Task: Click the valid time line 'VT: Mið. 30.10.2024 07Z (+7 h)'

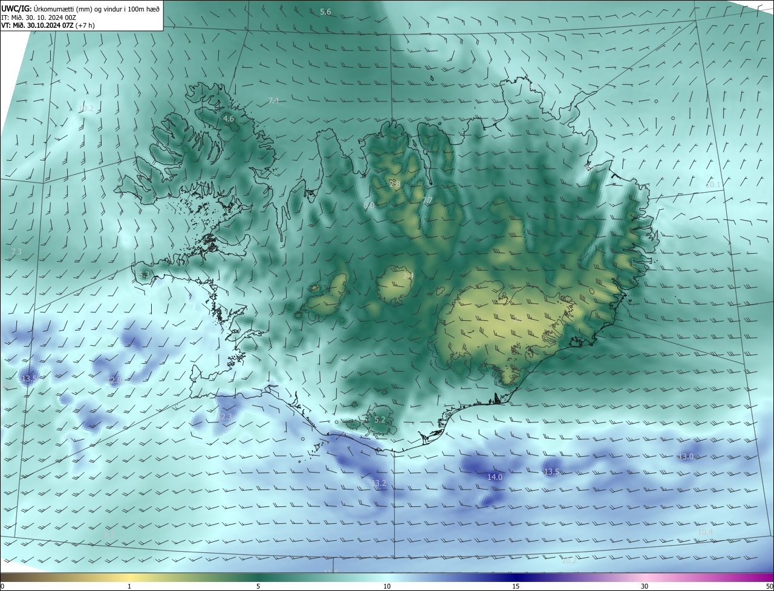Action: (x=48, y=25)
